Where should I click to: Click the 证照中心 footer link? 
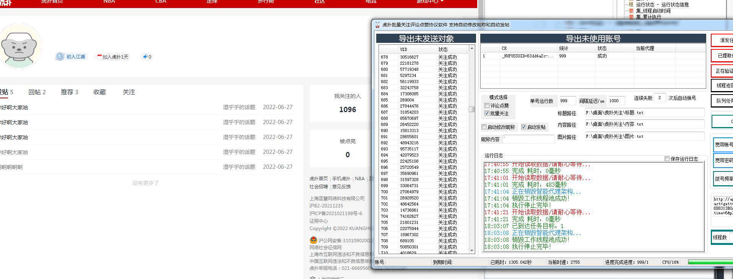(319, 221)
